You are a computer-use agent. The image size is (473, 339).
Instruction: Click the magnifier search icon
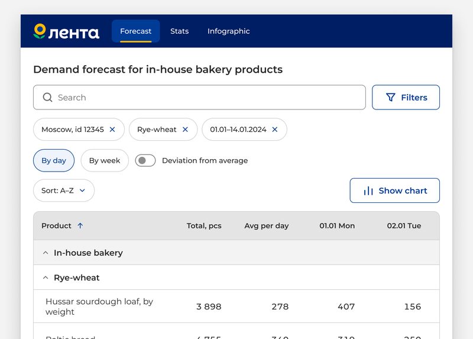tap(47, 97)
